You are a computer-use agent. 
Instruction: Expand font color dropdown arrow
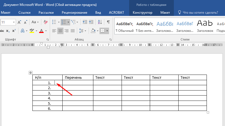pos(46,31)
